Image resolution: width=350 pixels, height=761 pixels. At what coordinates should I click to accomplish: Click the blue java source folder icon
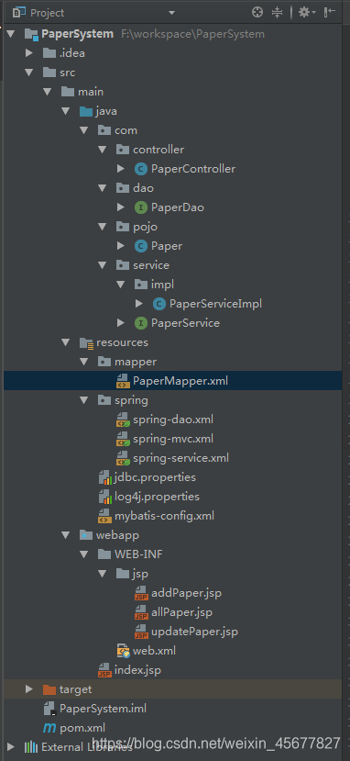pos(86,112)
